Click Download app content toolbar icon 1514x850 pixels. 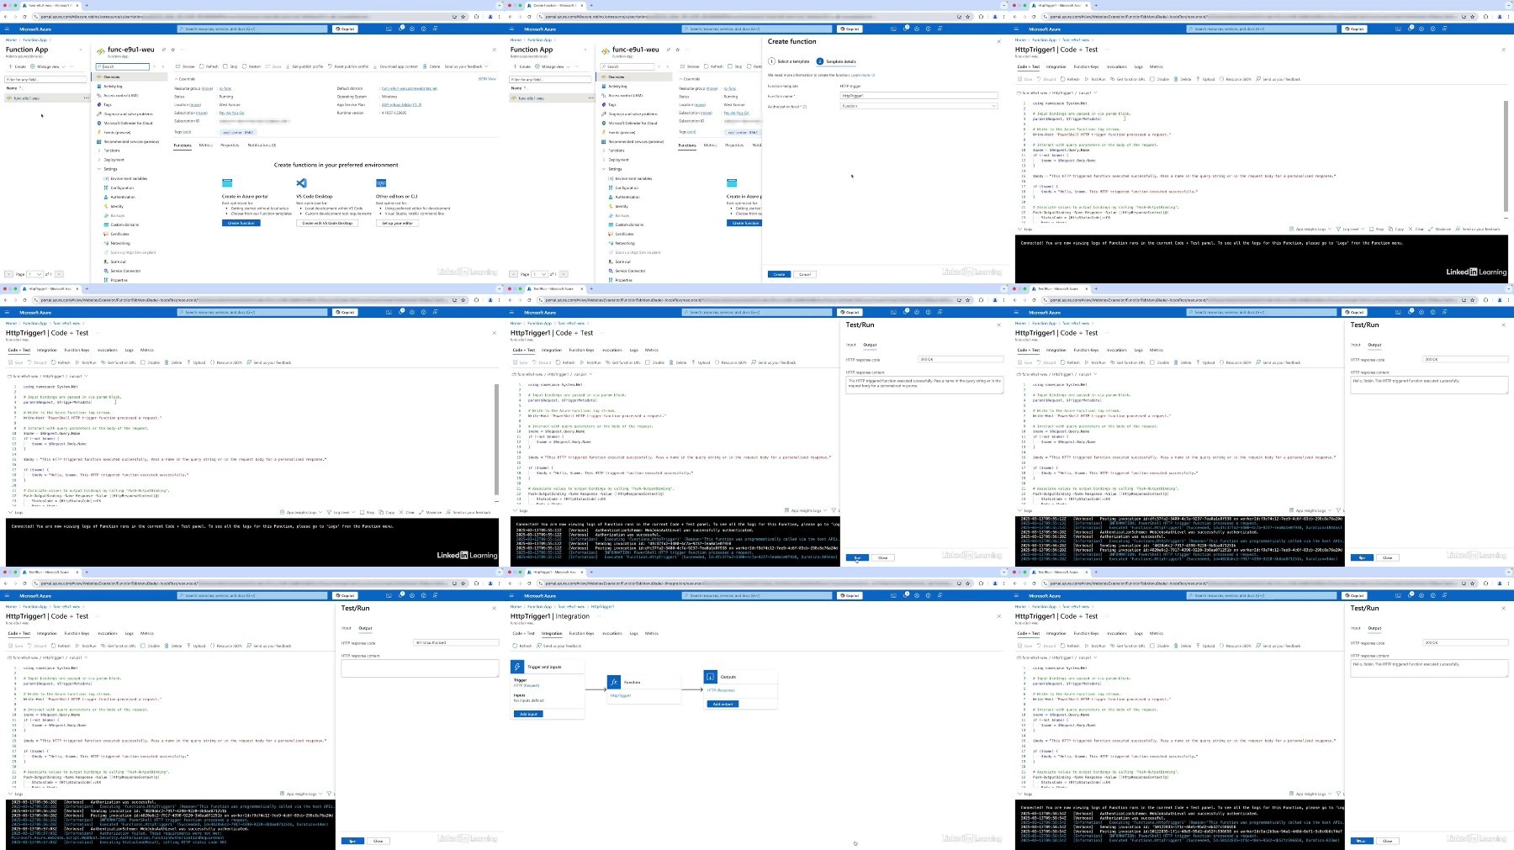click(376, 66)
